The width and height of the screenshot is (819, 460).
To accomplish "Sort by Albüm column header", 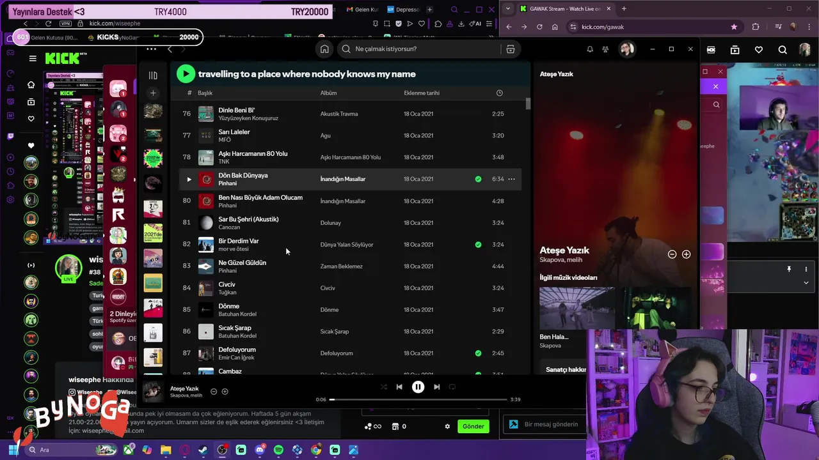I will pyautogui.click(x=328, y=93).
